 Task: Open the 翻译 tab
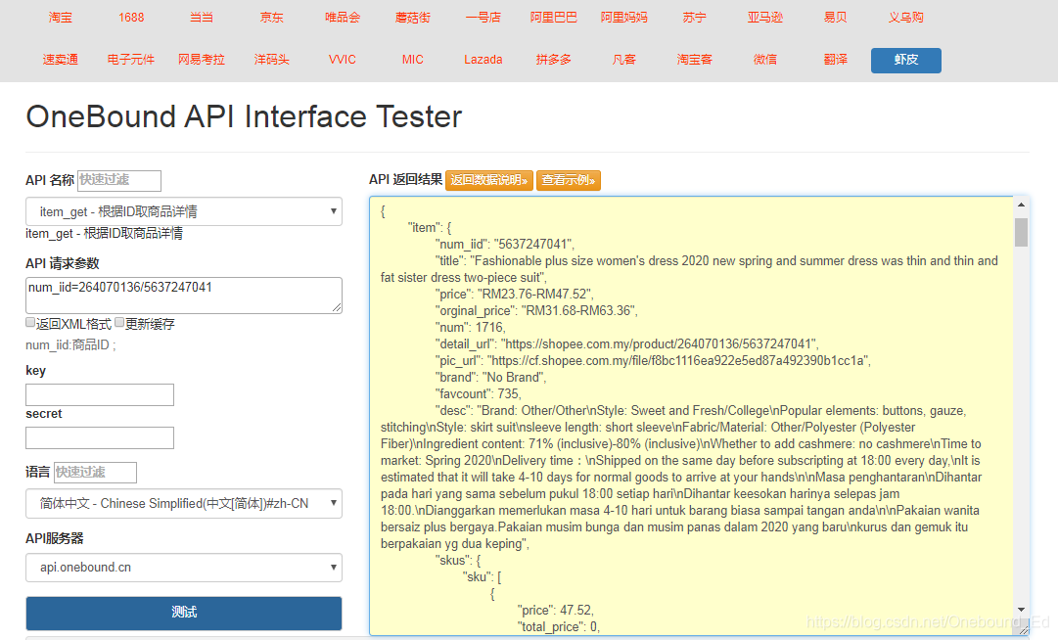click(835, 60)
